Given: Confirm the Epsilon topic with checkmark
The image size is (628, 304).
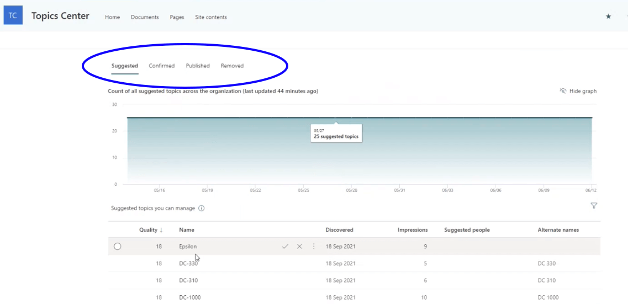Looking at the screenshot, I should pos(285,247).
